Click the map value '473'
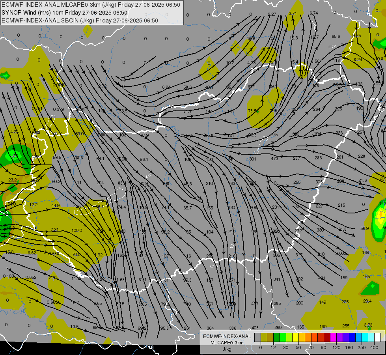The width and height of the screenshot is (386, 355). [274, 159]
